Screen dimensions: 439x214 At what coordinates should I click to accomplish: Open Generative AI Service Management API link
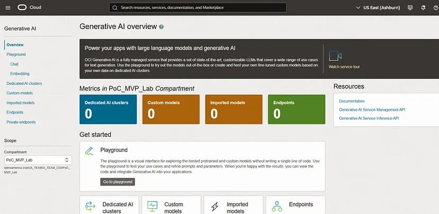372,110
